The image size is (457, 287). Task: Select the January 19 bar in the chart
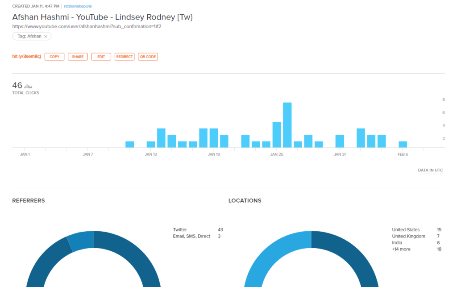214,138
